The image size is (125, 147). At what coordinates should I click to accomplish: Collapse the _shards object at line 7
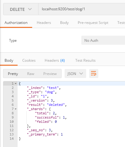15,109
